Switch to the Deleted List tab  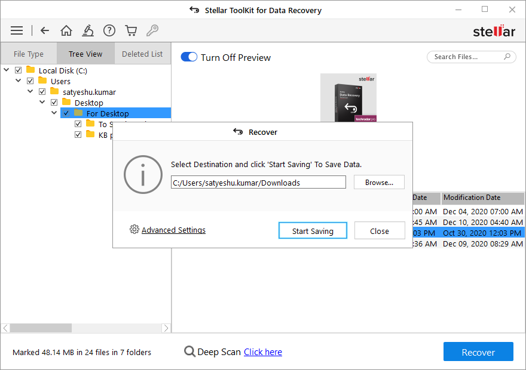(x=142, y=54)
